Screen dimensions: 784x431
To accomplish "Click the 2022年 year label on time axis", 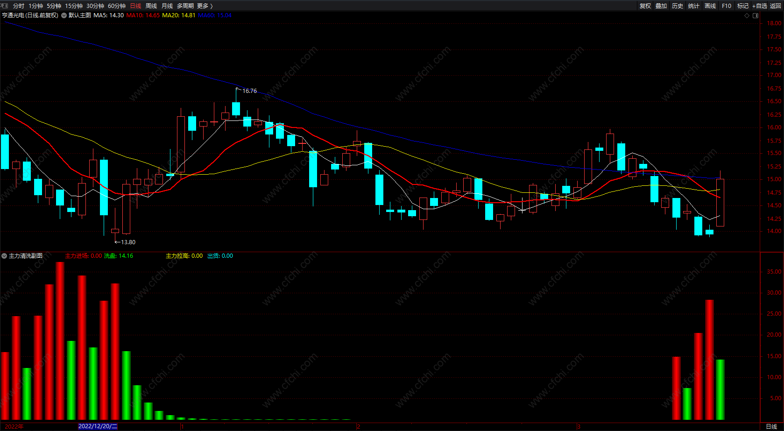I will point(14,427).
